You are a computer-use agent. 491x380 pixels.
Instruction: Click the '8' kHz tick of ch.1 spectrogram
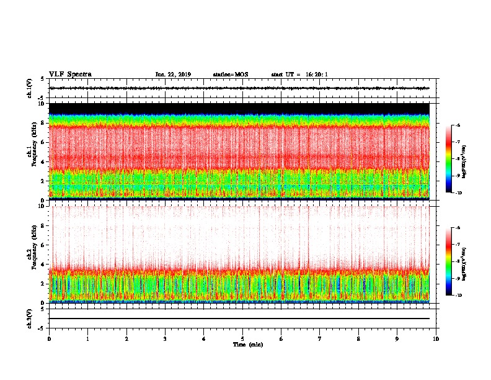pos(43,123)
